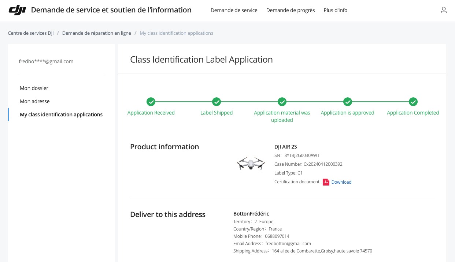The image size is (455, 262).
Task: Click the mobile phone 0688097014
Action: point(277,236)
